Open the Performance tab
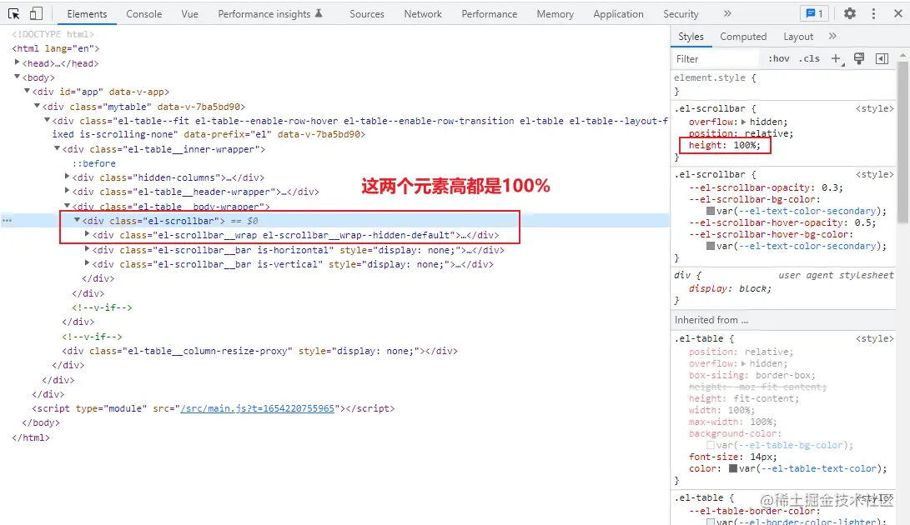Image resolution: width=910 pixels, height=525 pixels. [490, 14]
